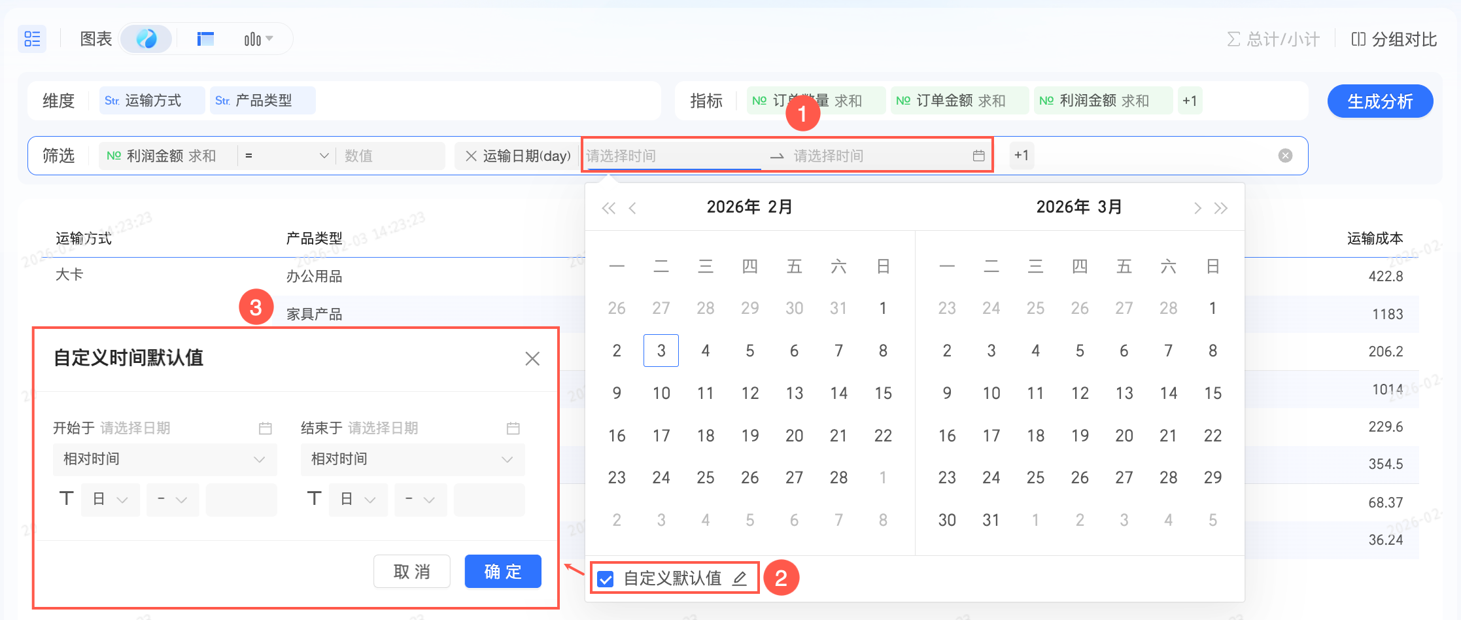Open the minus sign dropdown under 开始于
The image size is (1461, 620).
pyautogui.click(x=173, y=500)
